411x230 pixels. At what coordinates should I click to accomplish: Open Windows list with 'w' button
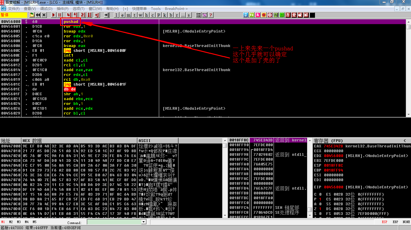(140, 15)
